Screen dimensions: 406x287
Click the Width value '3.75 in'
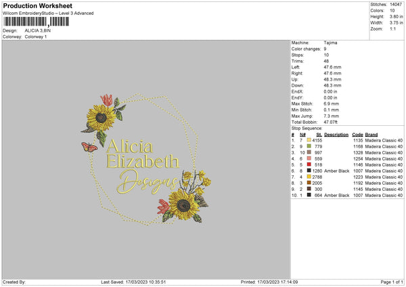coord(397,23)
